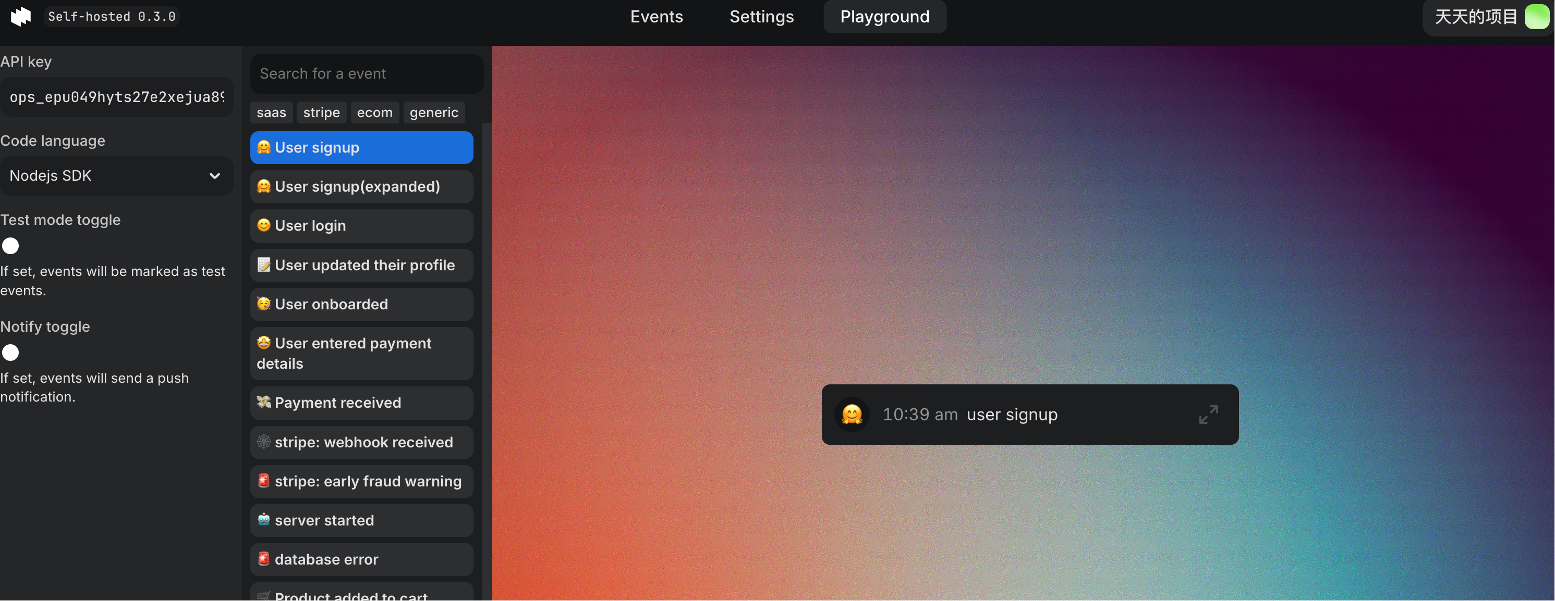Click siren icon on database error item
1555x601 pixels.
click(264, 559)
